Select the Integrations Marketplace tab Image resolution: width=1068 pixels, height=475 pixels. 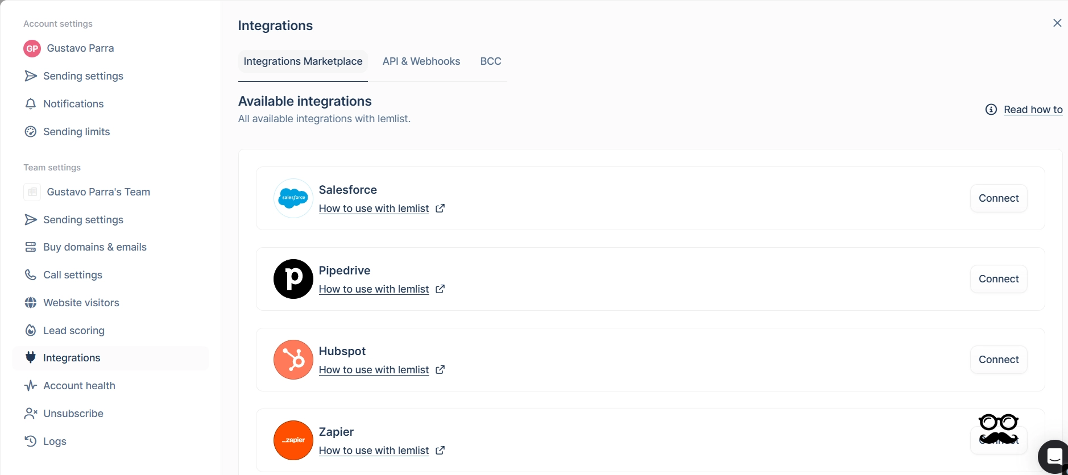click(x=303, y=61)
